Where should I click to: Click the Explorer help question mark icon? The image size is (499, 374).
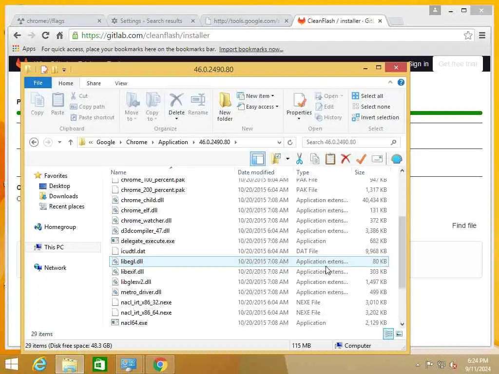(401, 82)
